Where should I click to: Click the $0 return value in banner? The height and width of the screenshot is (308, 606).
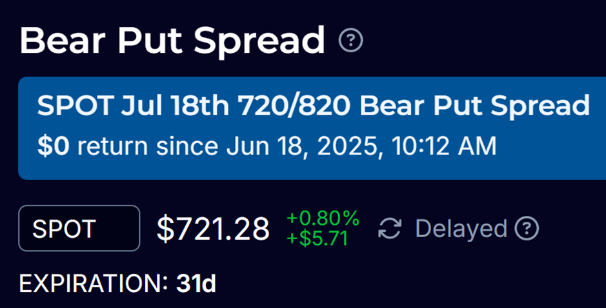[x=54, y=146]
